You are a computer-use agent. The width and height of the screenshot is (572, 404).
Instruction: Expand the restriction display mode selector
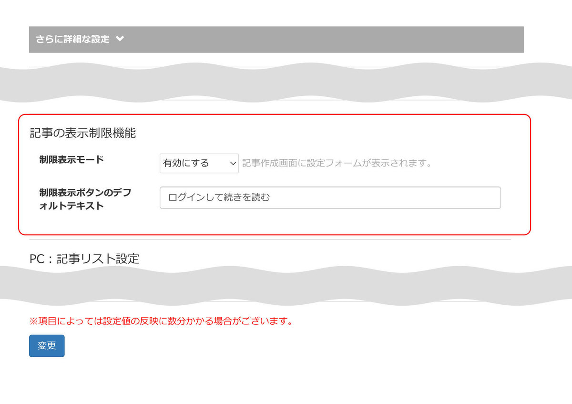click(199, 163)
